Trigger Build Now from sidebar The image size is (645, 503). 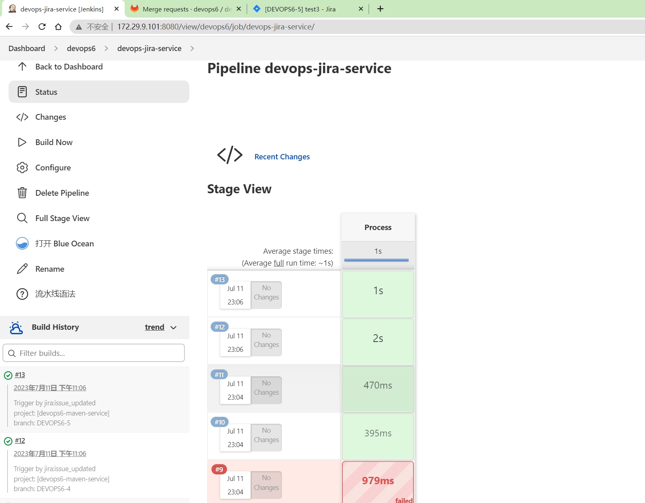[54, 142]
